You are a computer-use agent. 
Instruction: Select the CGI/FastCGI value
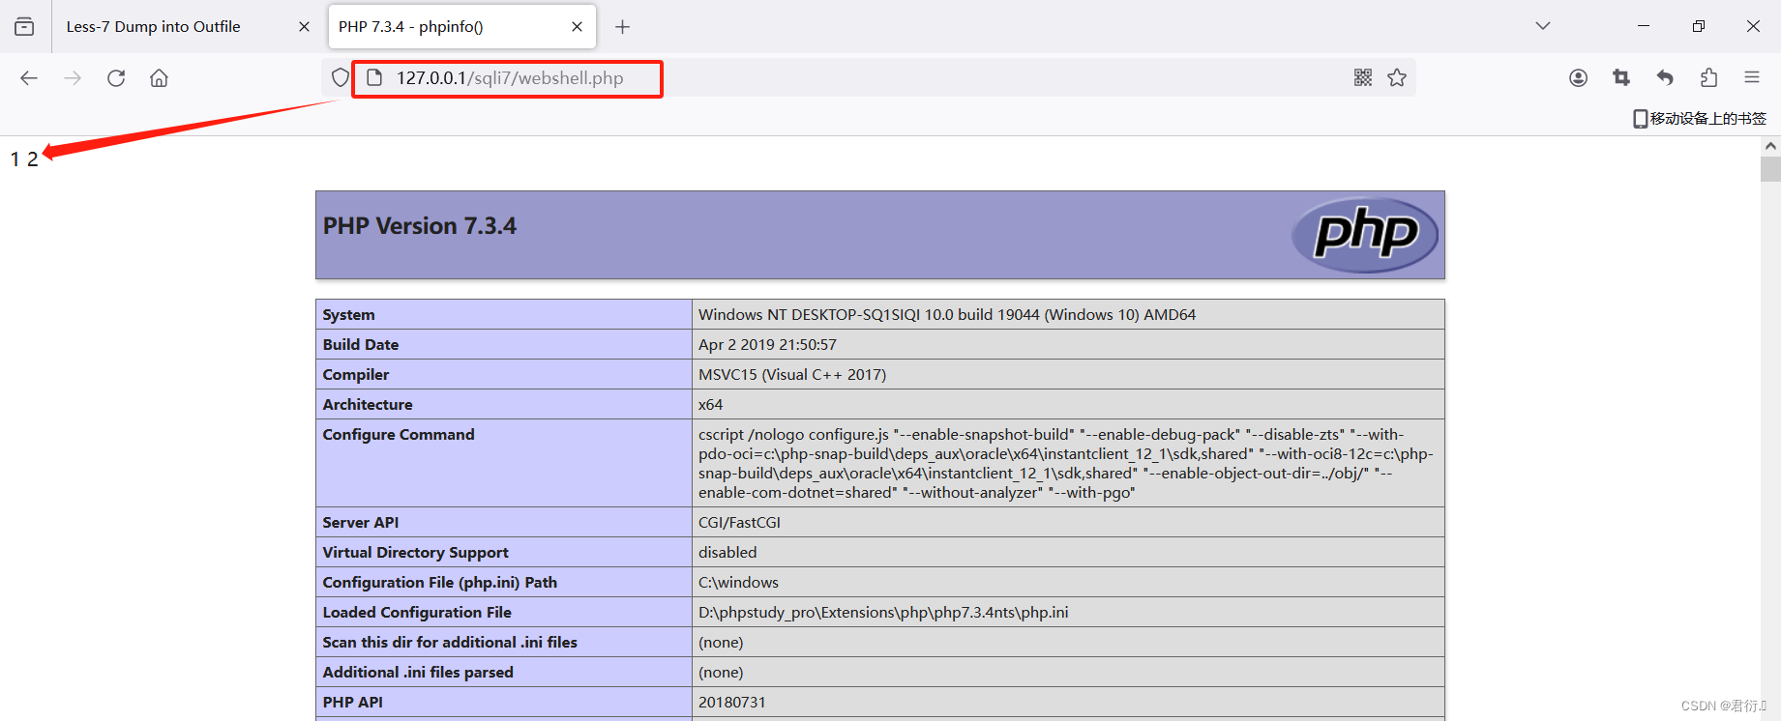(739, 523)
